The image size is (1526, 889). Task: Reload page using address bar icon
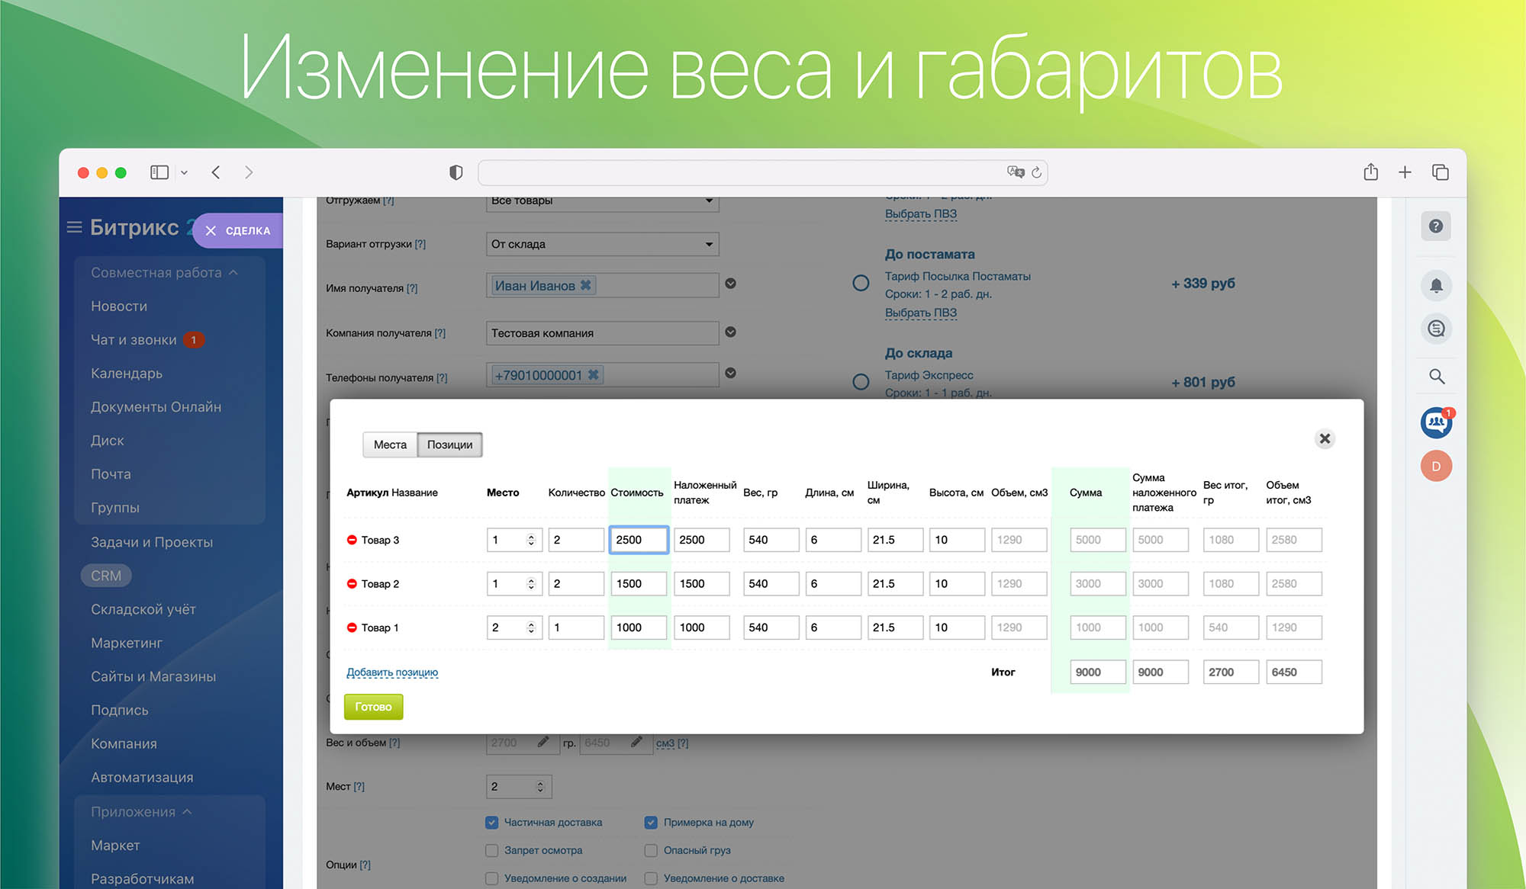coord(1036,172)
